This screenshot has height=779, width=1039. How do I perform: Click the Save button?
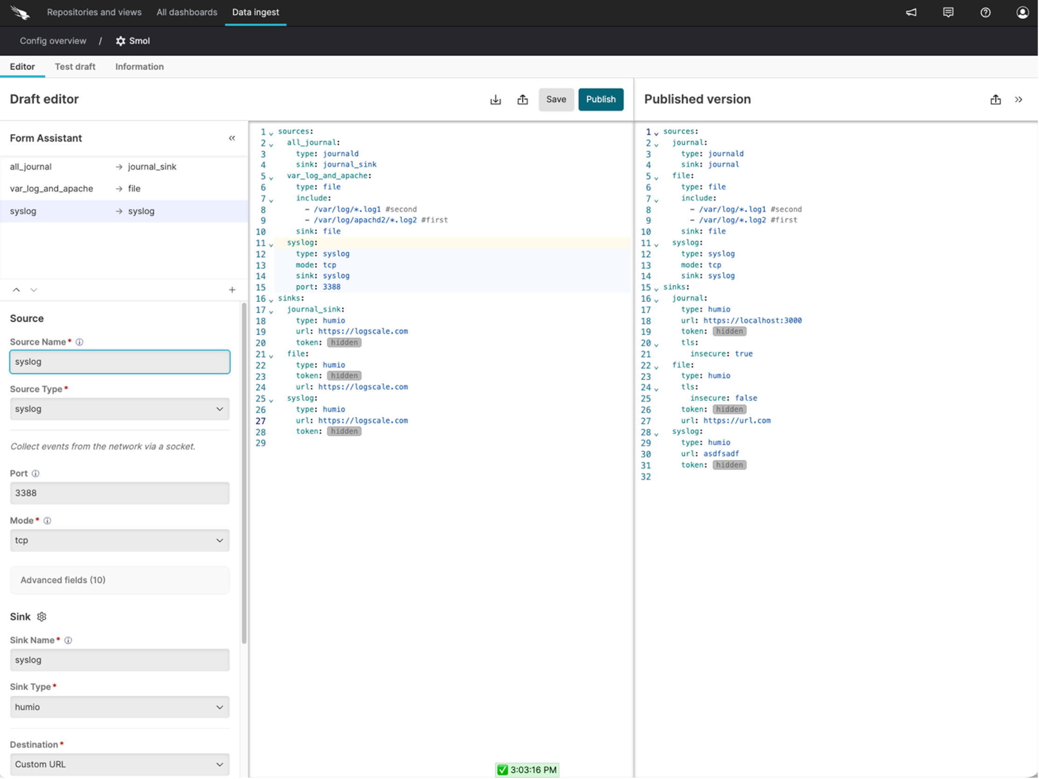coord(556,99)
